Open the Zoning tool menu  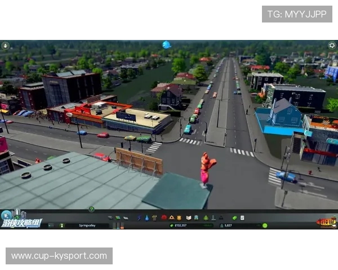(118, 218)
